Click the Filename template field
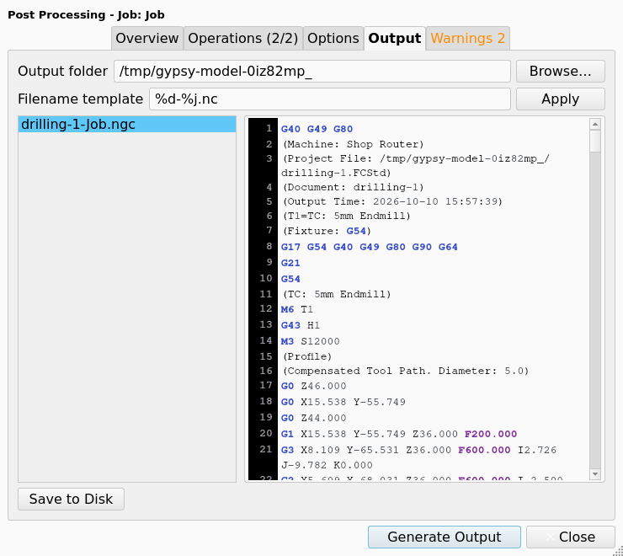This screenshot has height=556, width=623. coord(330,99)
